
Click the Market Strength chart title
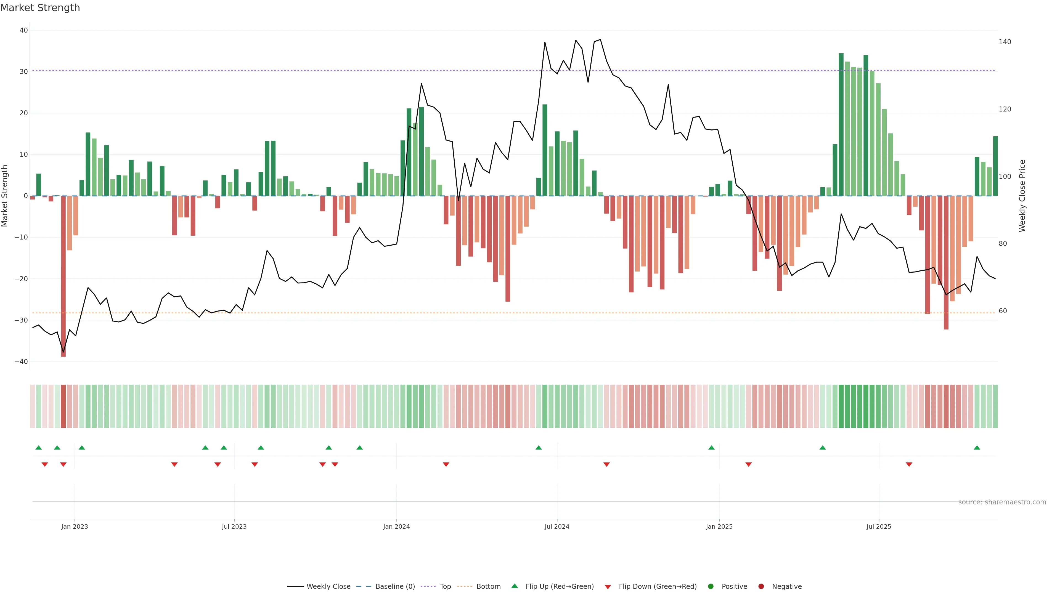pyautogui.click(x=40, y=8)
